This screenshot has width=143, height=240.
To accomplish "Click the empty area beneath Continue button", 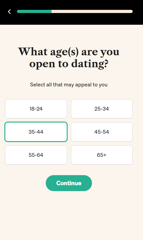I will click(x=71, y=214).
